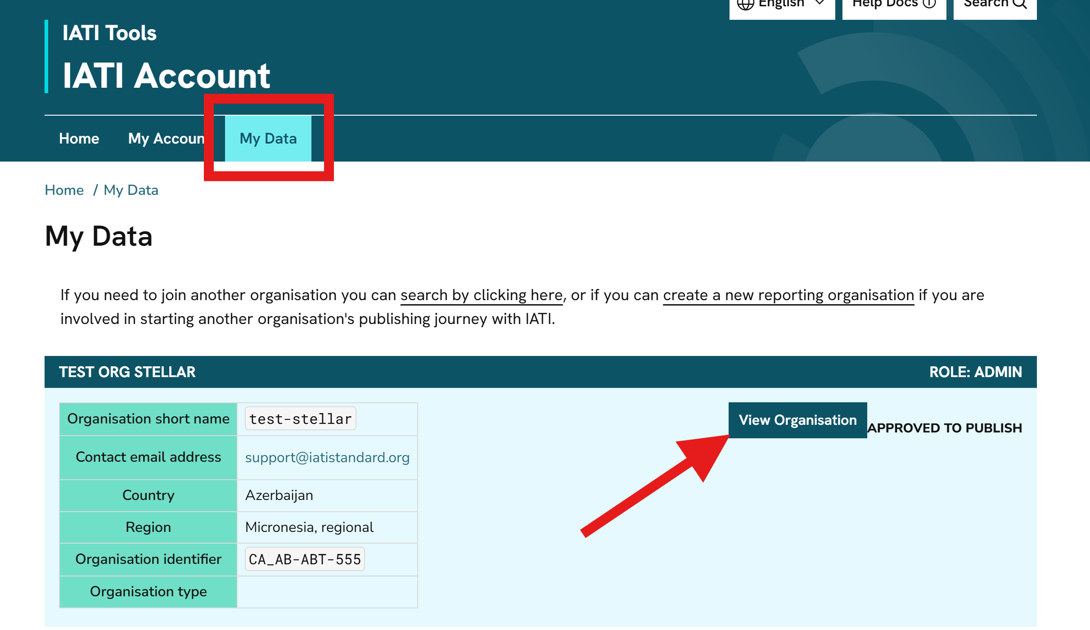Open 'create a new reporting organisation' link
Screen dimensions: 1090x630
click(x=788, y=295)
